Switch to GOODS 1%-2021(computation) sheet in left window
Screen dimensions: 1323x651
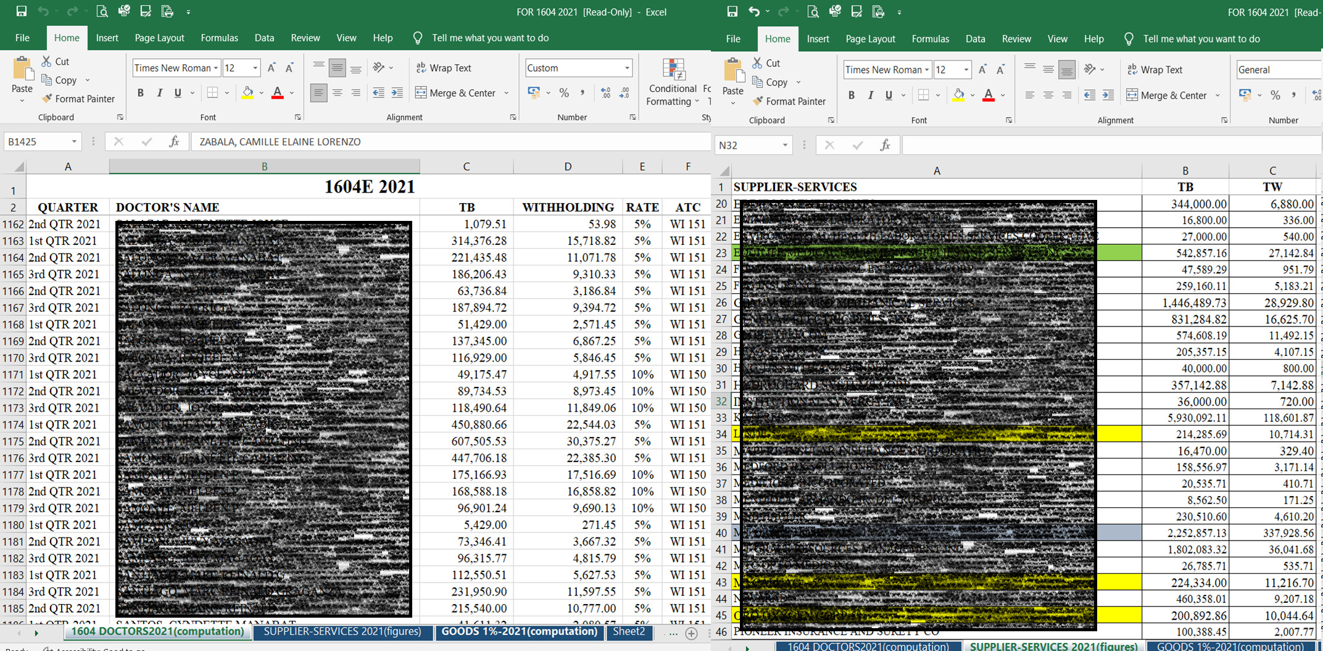pyautogui.click(x=519, y=631)
